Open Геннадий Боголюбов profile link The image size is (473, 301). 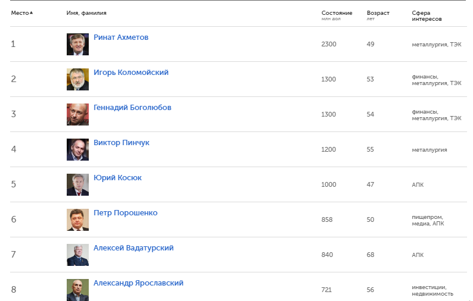pos(132,108)
